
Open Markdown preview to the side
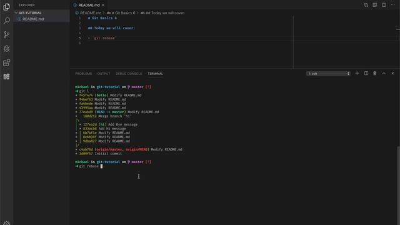[x=375, y=5]
